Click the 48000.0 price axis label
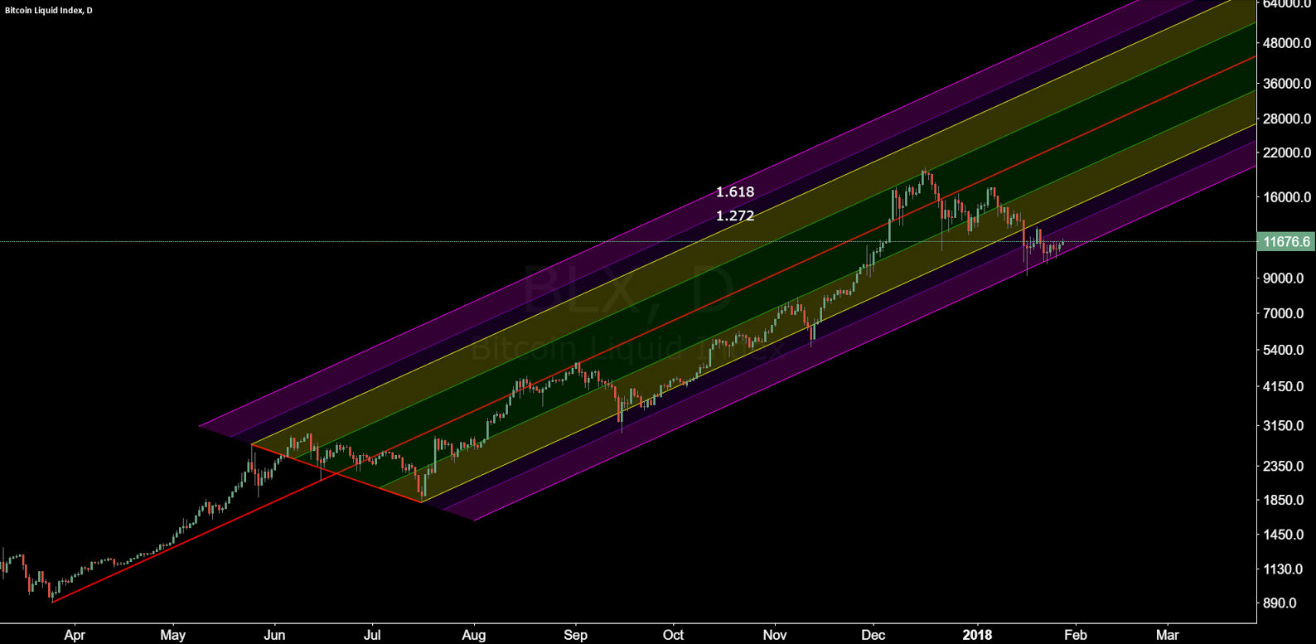The image size is (1316, 644). tap(1287, 43)
